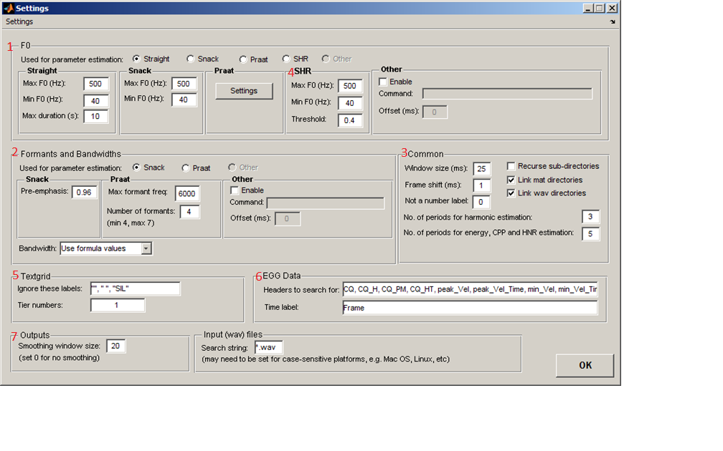Click Snack Pre-emphasis field
The image size is (723, 451).
coord(85,192)
